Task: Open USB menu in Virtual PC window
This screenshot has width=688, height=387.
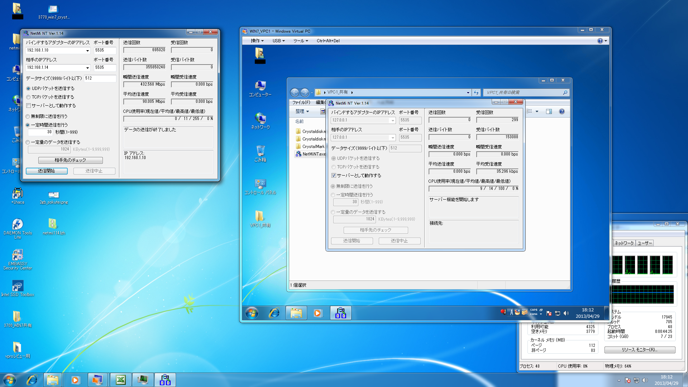Action: pos(278,41)
